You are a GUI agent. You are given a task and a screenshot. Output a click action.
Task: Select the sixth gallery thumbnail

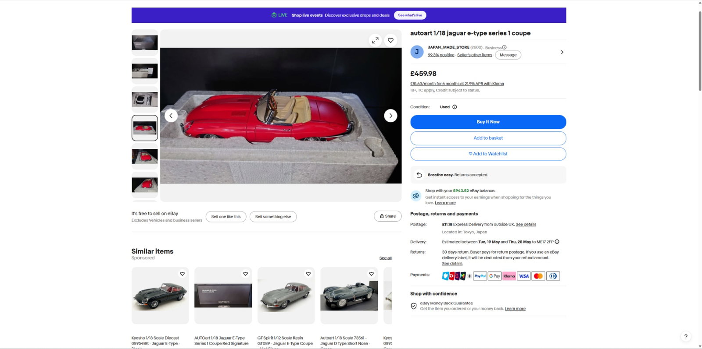[145, 185]
